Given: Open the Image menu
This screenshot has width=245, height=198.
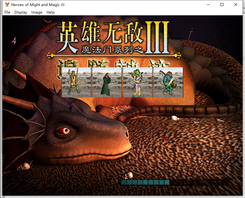Looking at the screenshot, I should (x=37, y=12).
